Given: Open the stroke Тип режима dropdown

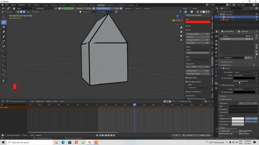Looking at the screenshot, I should click(244, 72).
